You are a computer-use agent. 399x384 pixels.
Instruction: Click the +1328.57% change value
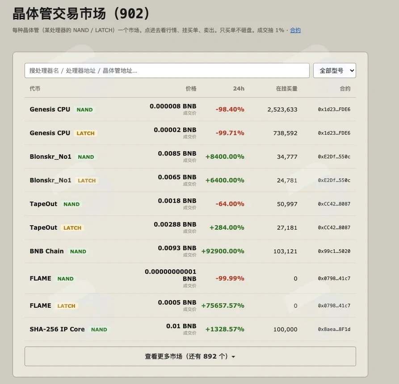[x=225, y=329]
